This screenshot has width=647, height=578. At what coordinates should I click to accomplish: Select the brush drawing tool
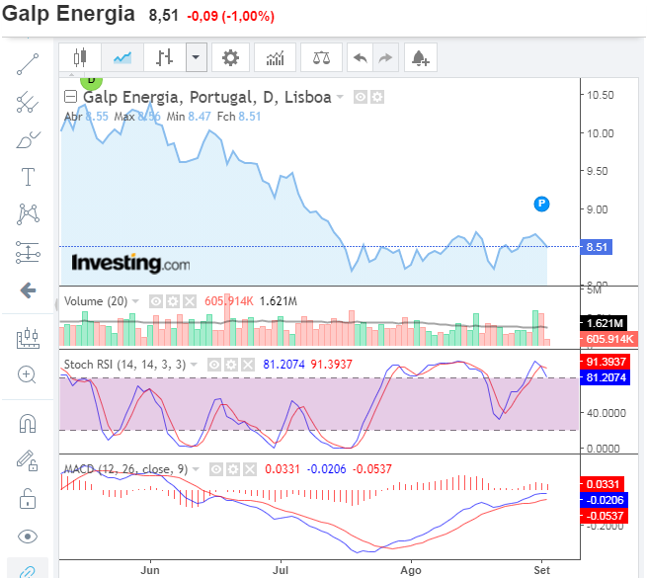(x=28, y=140)
